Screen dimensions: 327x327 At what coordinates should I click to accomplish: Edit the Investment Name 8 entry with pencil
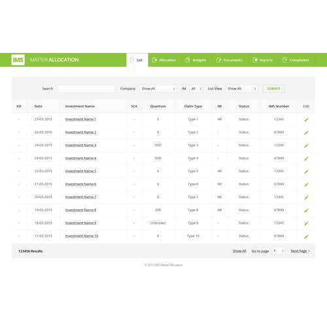point(306,211)
